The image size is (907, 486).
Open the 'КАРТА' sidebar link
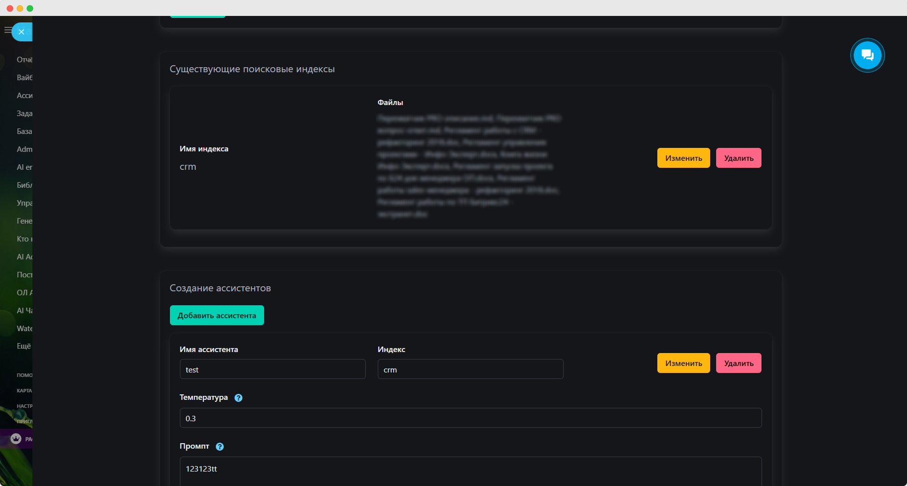[x=24, y=390]
